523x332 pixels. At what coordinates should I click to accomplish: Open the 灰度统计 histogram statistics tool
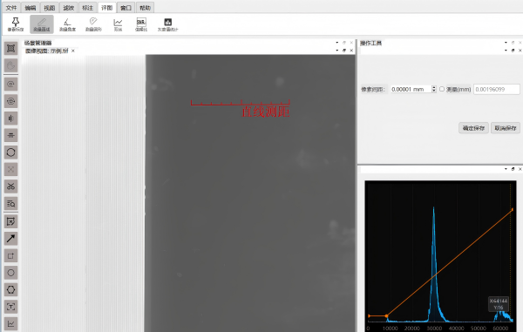coord(167,24)
